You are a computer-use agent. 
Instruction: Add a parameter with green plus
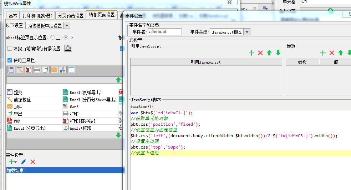pyautogui.click(x=323, y=53)
